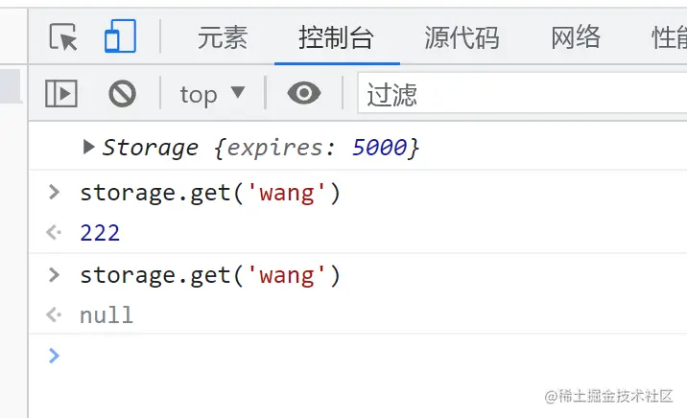The height and width of the screenshot is (418, 687).
Task: Clear console with the ban icon
Action: click(122, 93)
